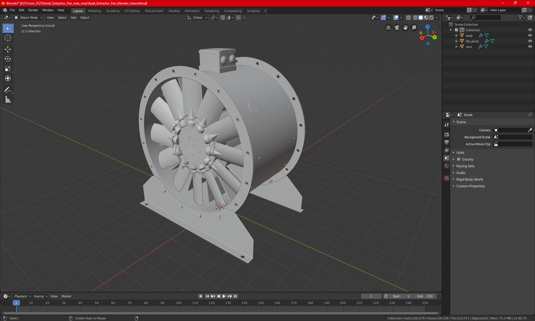Viewport: 535px width, 321px height.
Task: Open the World properties tab
Action: 447,166
